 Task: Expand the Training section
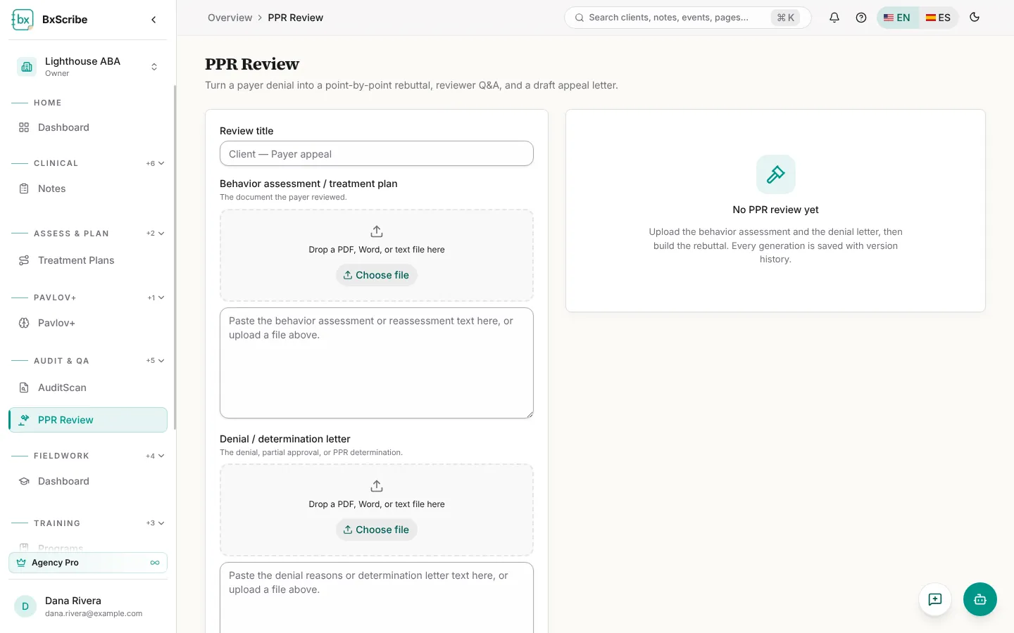[x=156, y=523]
